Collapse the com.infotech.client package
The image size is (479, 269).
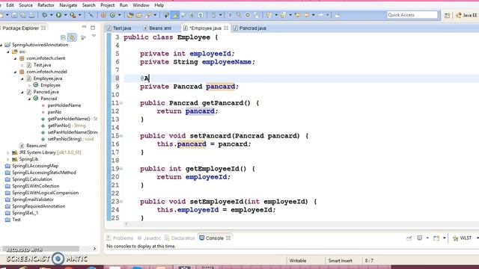[x=15, y=58]
